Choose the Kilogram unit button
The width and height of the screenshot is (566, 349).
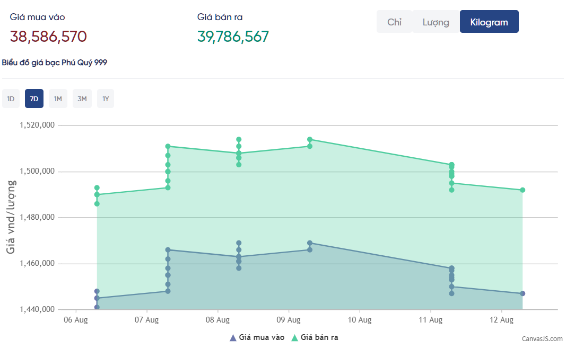tap(489, 22)
